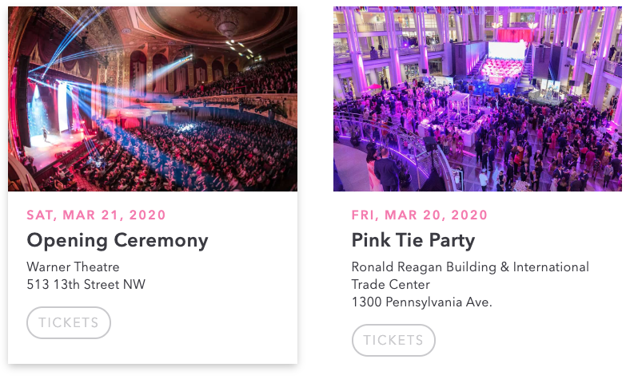This screenshot has width=630, height=383.
Task: Click the Opening Ceremony event title
Action: pyautogui.click(x=118, y=240)
